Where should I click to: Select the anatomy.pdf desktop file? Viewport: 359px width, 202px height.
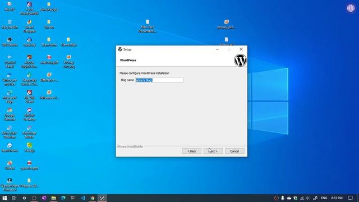coord(49,59)
